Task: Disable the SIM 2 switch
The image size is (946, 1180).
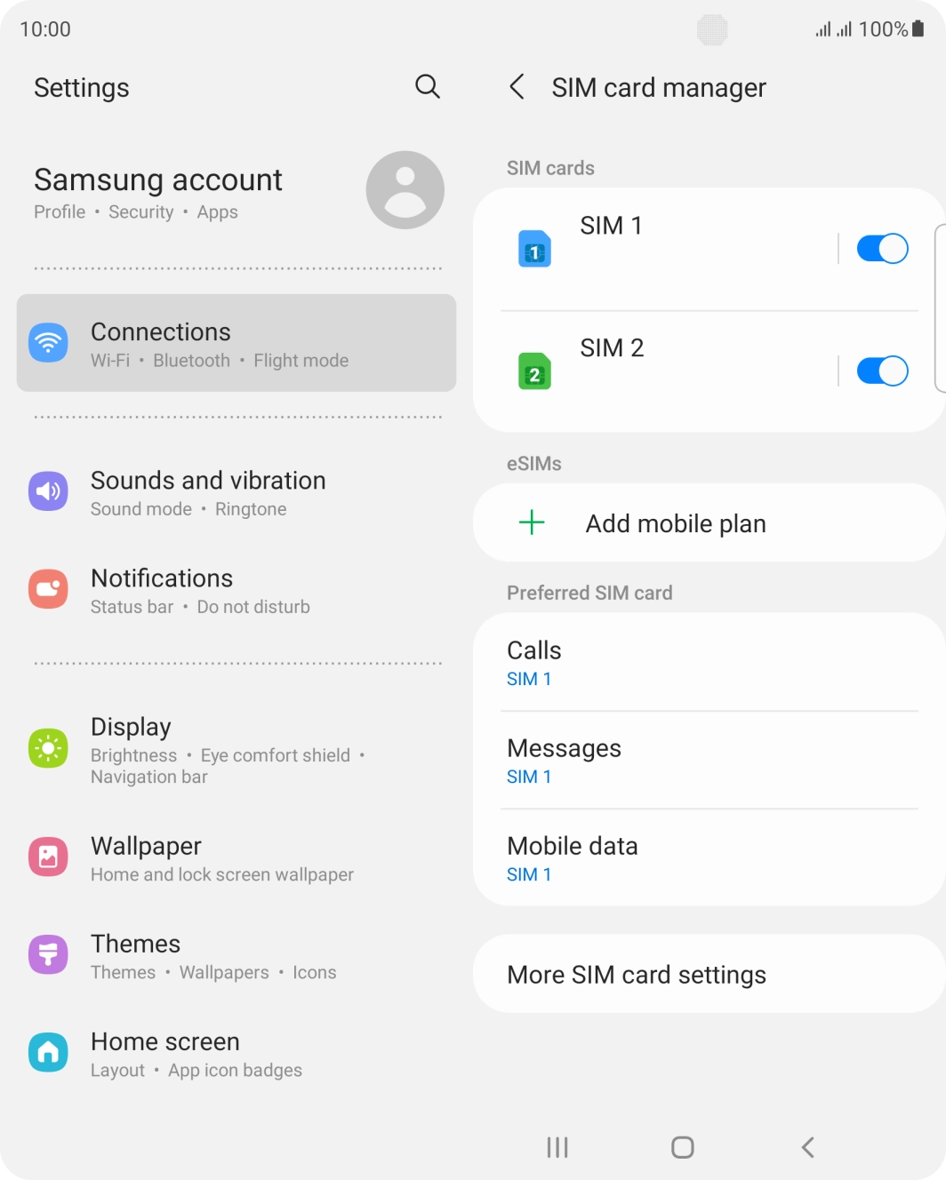Action: pos(882,371)
